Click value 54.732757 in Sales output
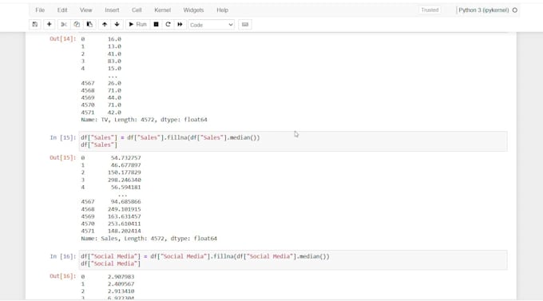 (125, 157)
